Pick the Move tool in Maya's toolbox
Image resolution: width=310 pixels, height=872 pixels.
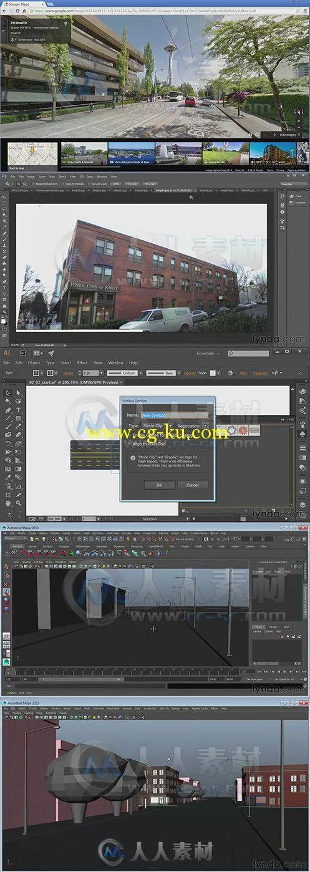pos(6,591)
